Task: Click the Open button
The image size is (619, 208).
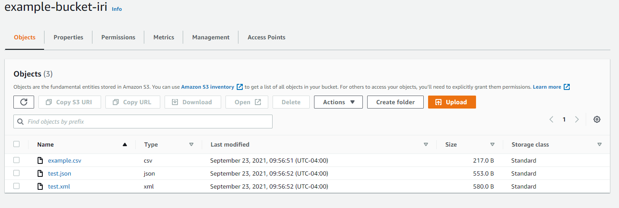Action: pos(247,102)
